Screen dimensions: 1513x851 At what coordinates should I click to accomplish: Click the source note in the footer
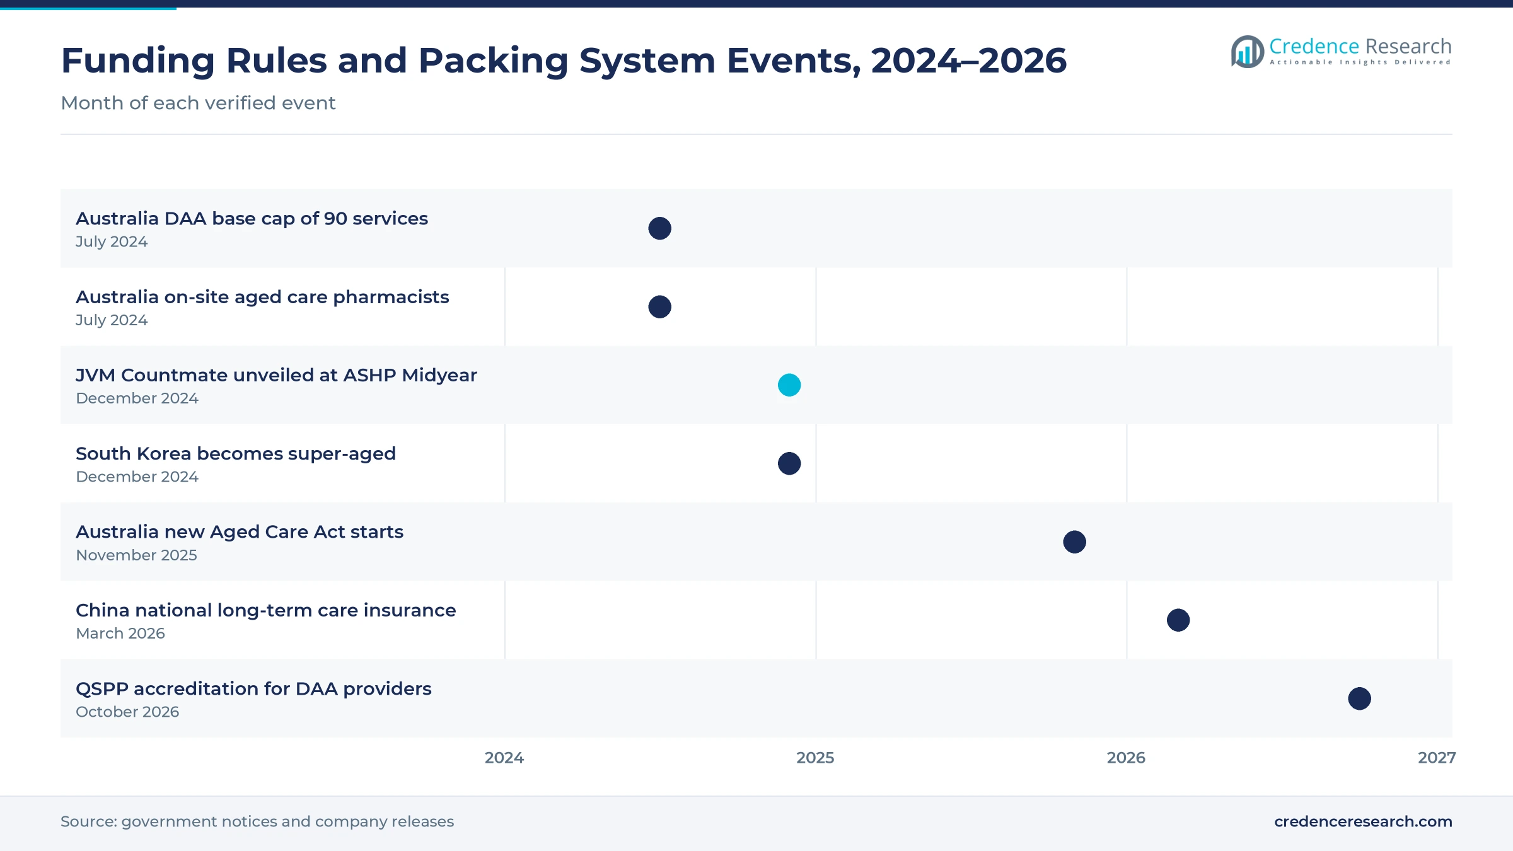click(x=257, y=821)
